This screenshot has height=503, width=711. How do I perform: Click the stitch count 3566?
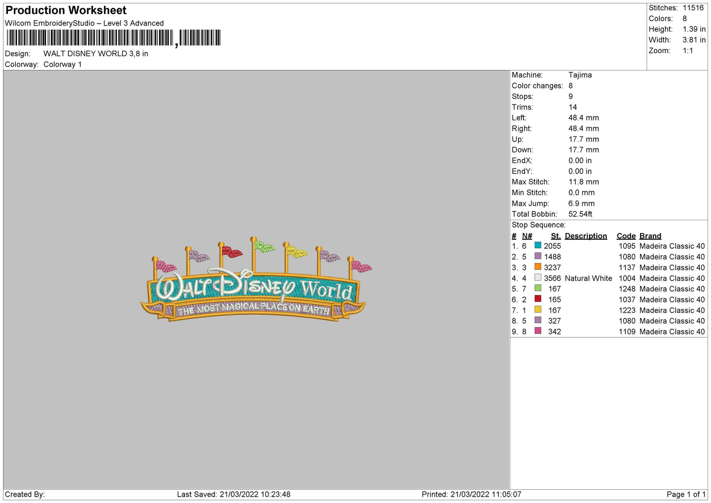point(552,278)
